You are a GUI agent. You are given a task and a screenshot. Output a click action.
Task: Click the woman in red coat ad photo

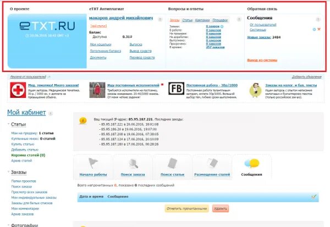tap(97, 90)
